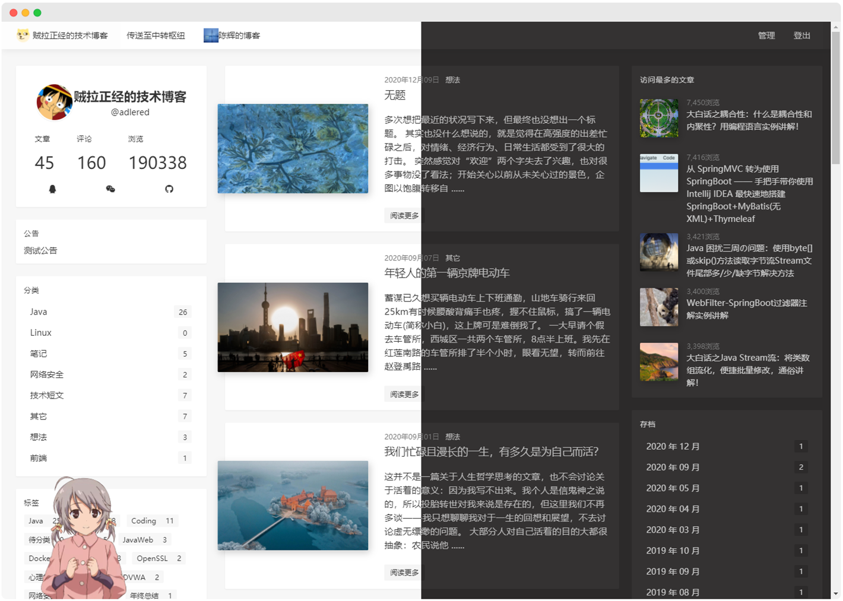Click the Luffy avatar image
843x601 pixels.
pyautogui.click(x=55, y=102)
